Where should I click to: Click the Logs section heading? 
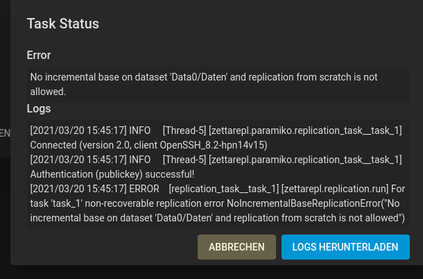[x=39, y=108]
